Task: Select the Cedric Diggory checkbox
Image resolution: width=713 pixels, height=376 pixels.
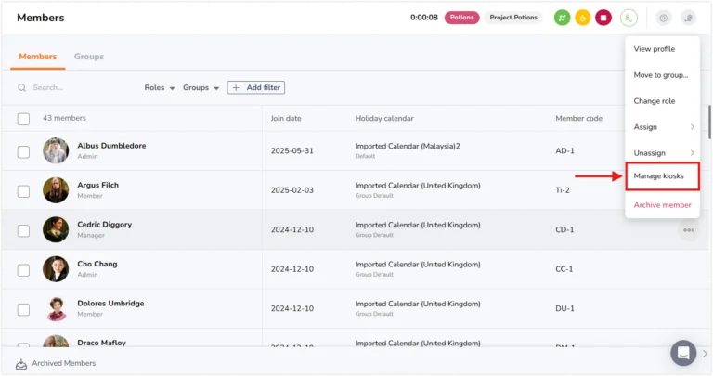Action: tap(23, 231)
